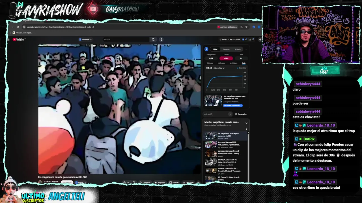Image resolution: width=362 pixels, height=203 pixels.
Task: Open vidIQ panel video thumbnail
Action: [x=213, y=101]
